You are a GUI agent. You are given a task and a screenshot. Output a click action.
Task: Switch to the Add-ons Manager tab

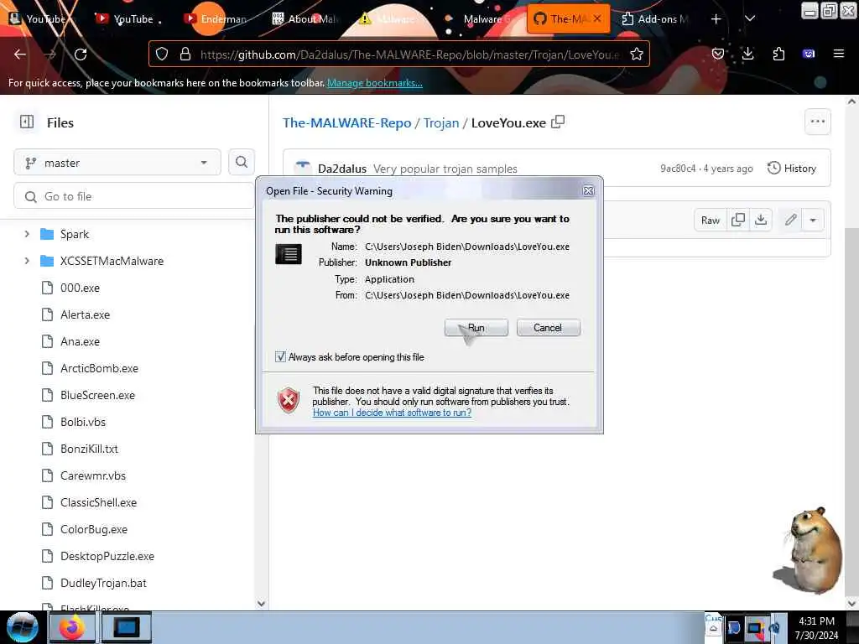(656, 19)
